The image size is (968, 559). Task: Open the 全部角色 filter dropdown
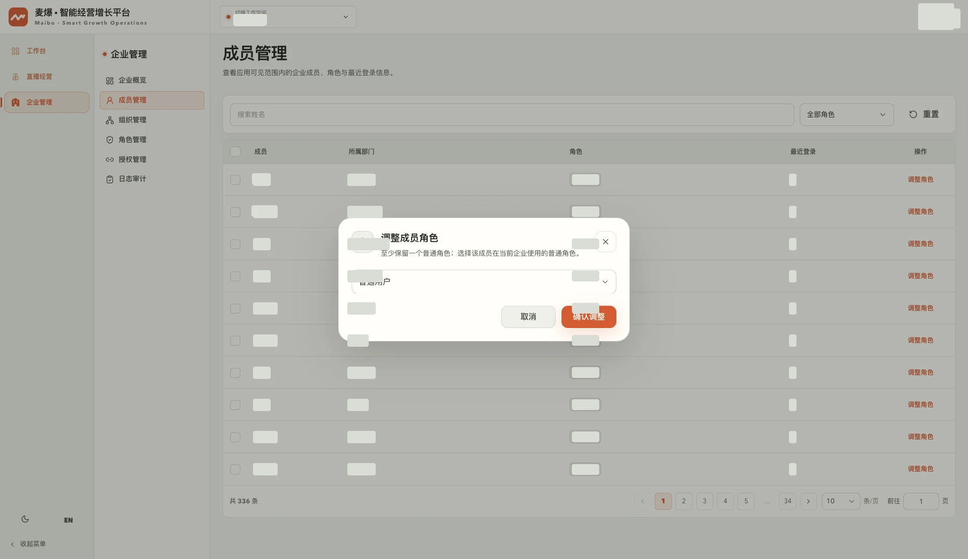click(x=846, y=115)
